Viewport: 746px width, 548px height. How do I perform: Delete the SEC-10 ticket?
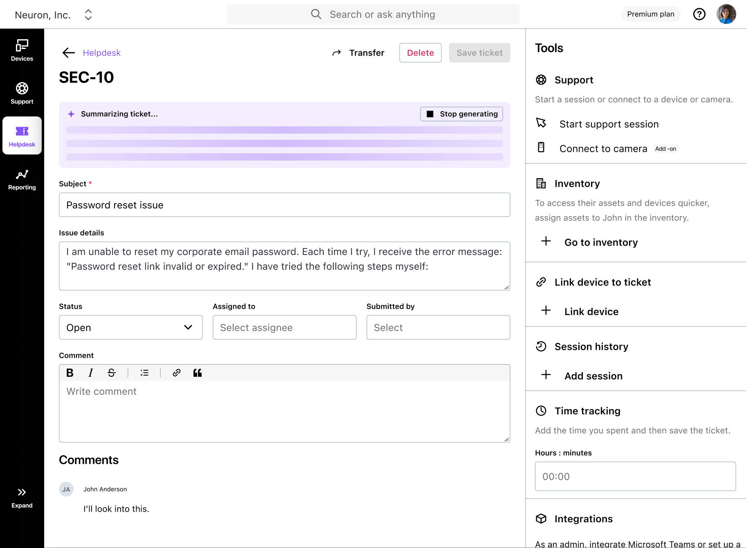pyautogui.click(x=420, y=53)
